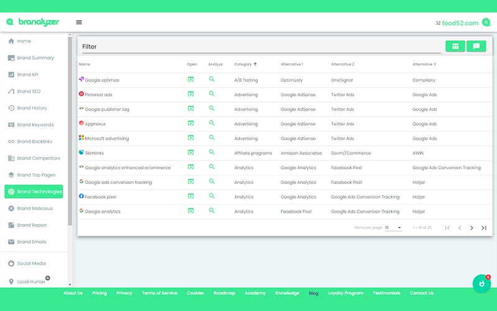Analyze Microsoft advertising magnifier icon
The width and height of the screenshot is (497, 311).
212,137
